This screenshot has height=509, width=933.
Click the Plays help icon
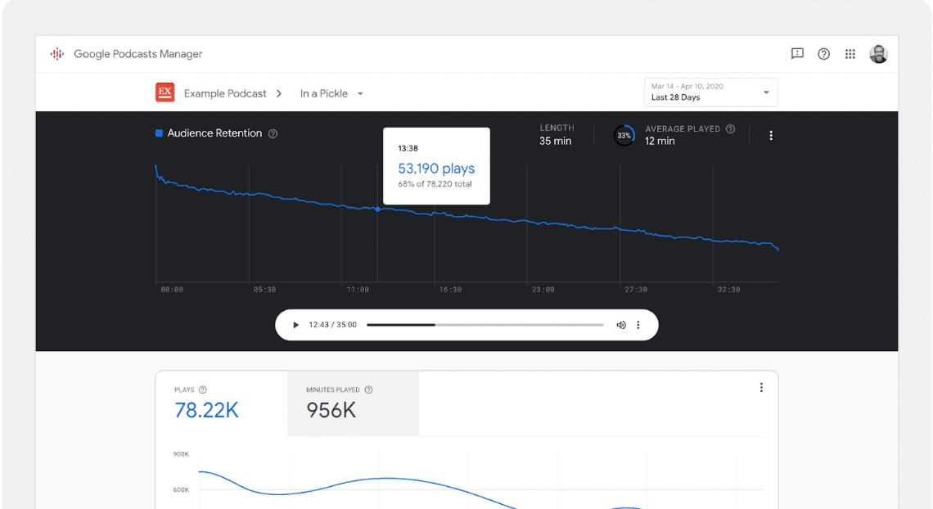click(203, 390)
